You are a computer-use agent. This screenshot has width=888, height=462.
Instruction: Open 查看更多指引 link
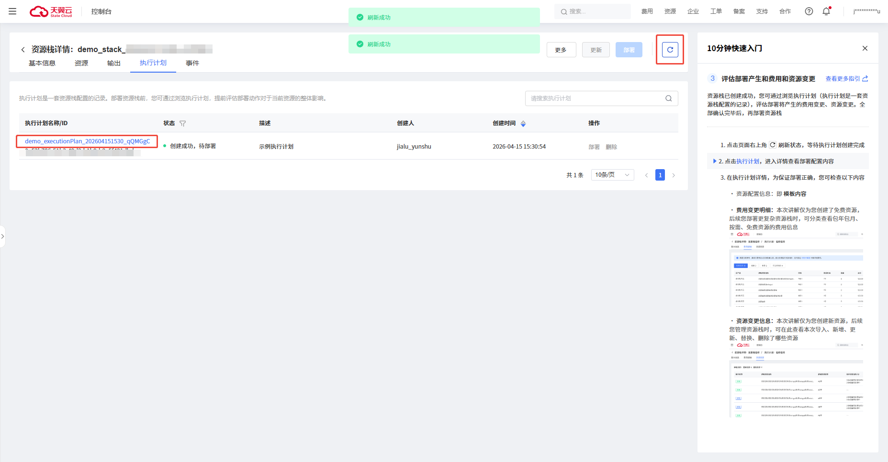(x=843, y=79)
